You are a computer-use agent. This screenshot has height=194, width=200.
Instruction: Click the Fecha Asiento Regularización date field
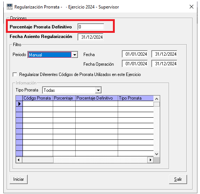pyautogui.click(x=90, y=37)
